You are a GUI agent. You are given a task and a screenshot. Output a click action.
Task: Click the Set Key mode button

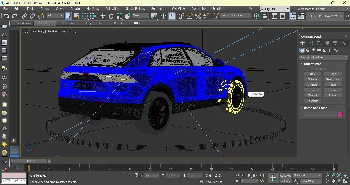(x=286, y=181)
